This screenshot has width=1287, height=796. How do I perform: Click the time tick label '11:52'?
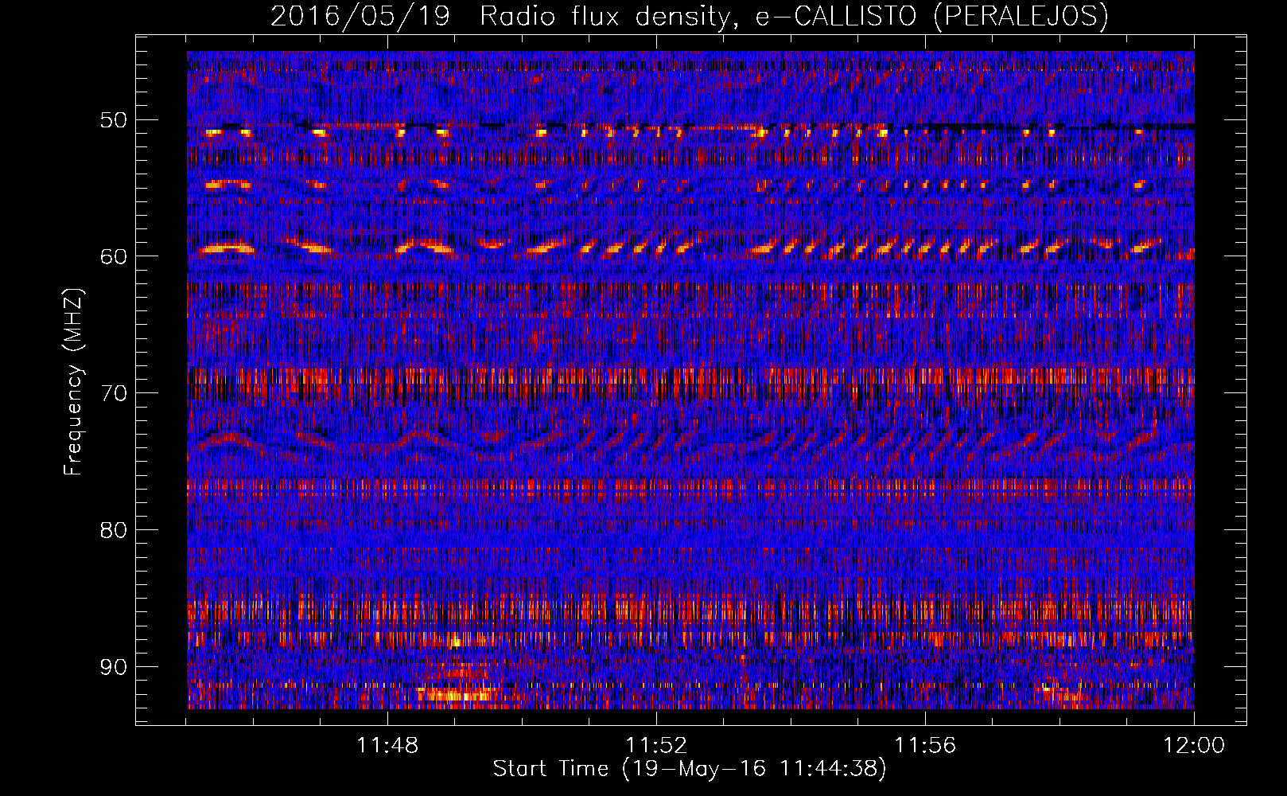point(656,746)
